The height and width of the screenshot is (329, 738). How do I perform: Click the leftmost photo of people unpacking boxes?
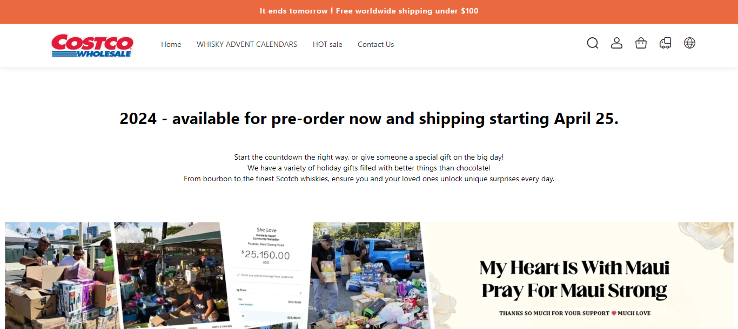point(59,276)
